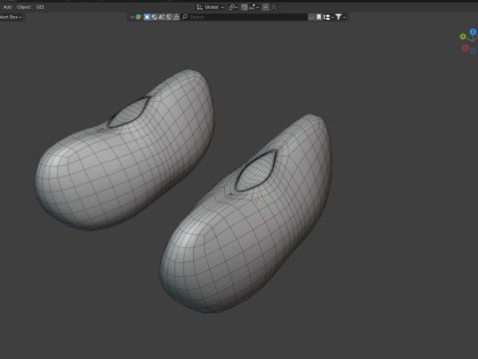The width and height of the screenshot is (478, 359).
Task: Open the Object menu
Action: point(24,7)
